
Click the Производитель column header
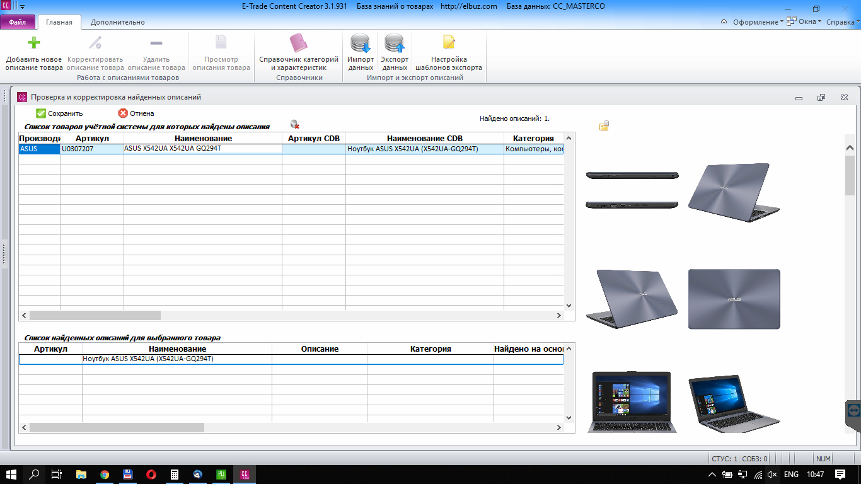coord(39,138)
